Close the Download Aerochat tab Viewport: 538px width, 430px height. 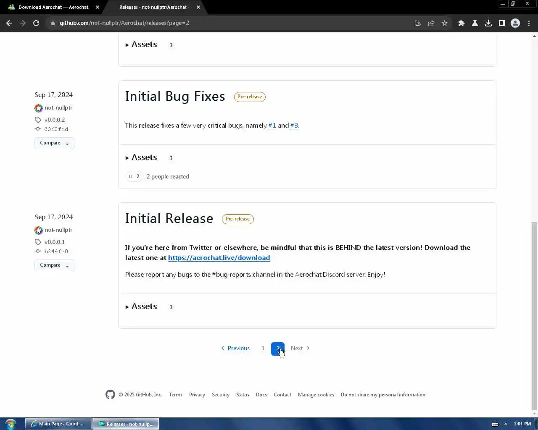pyautogui.click(x=98, y=7)
